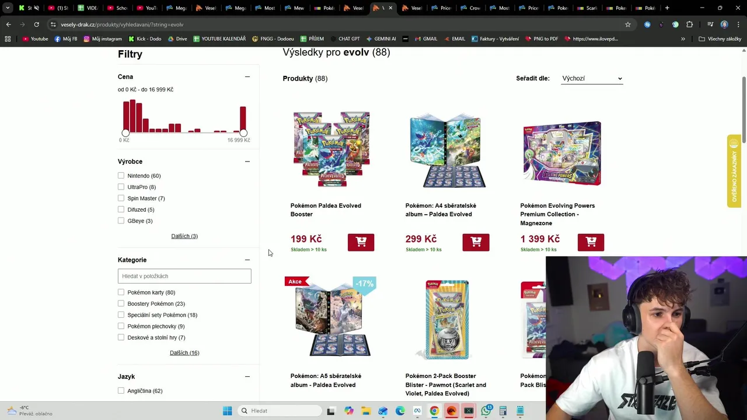Switch to the Scarl browser tab
The height and width of the screenshot is (420, 747).
(587, 8)
